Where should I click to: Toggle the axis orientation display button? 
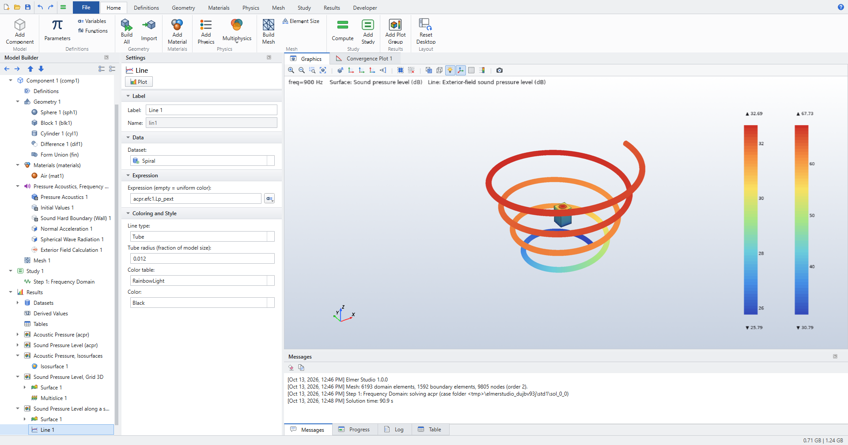461,70
